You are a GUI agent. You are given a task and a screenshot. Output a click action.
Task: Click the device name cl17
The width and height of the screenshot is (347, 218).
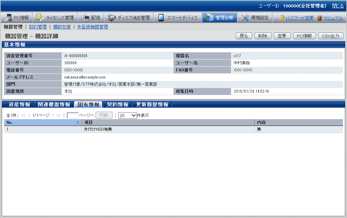237,56
